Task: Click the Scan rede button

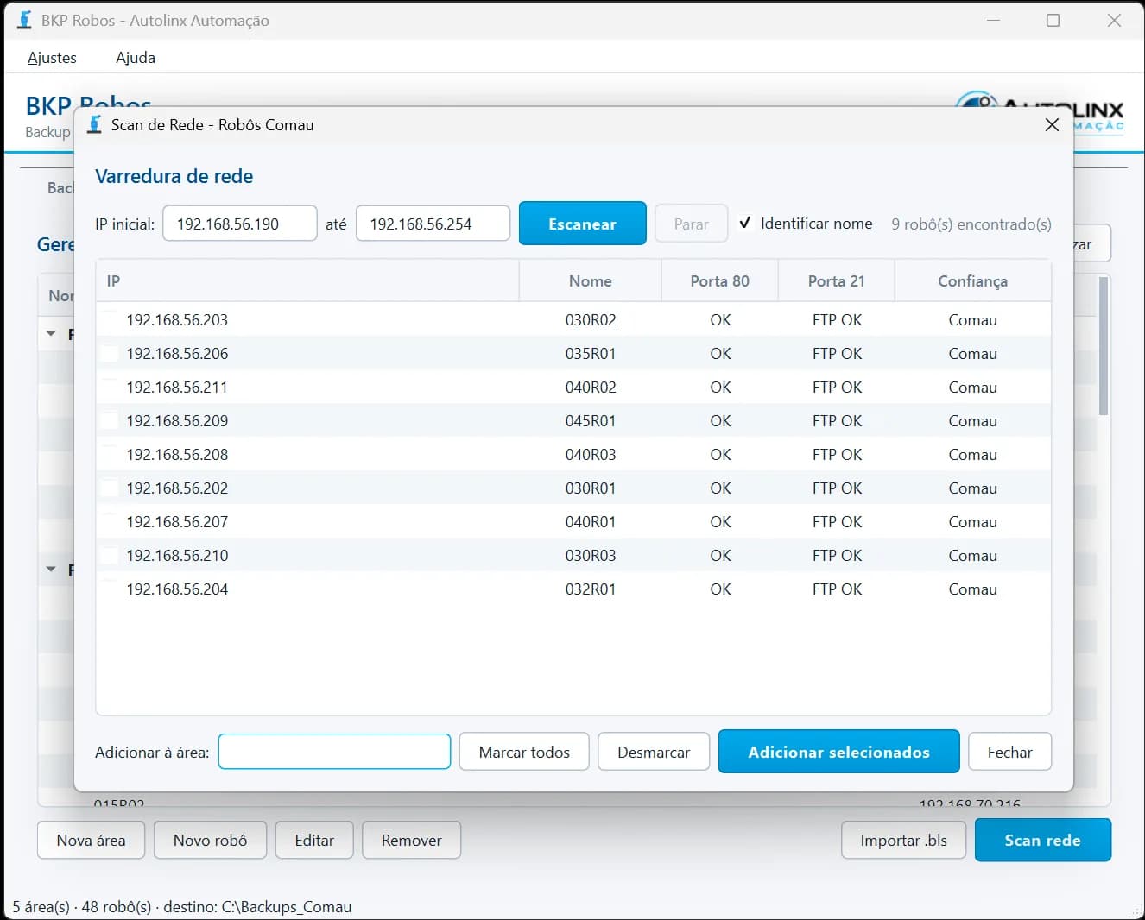Action: pos(1042,840)
